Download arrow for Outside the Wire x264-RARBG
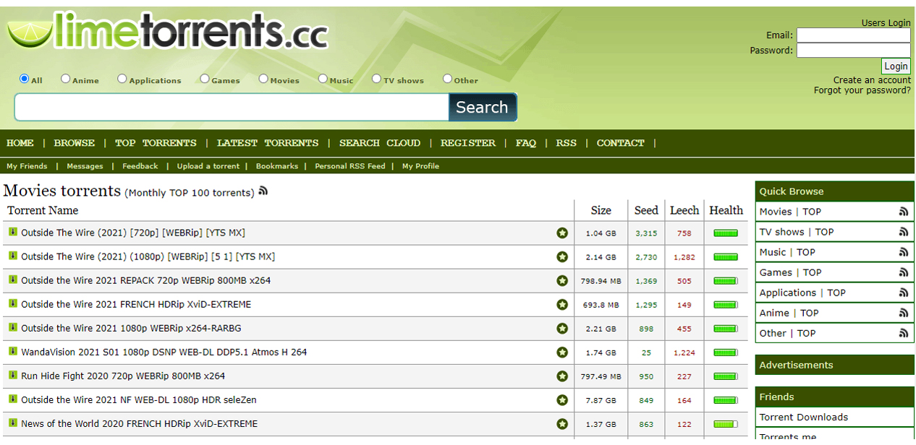 click(x=13, y=327)
